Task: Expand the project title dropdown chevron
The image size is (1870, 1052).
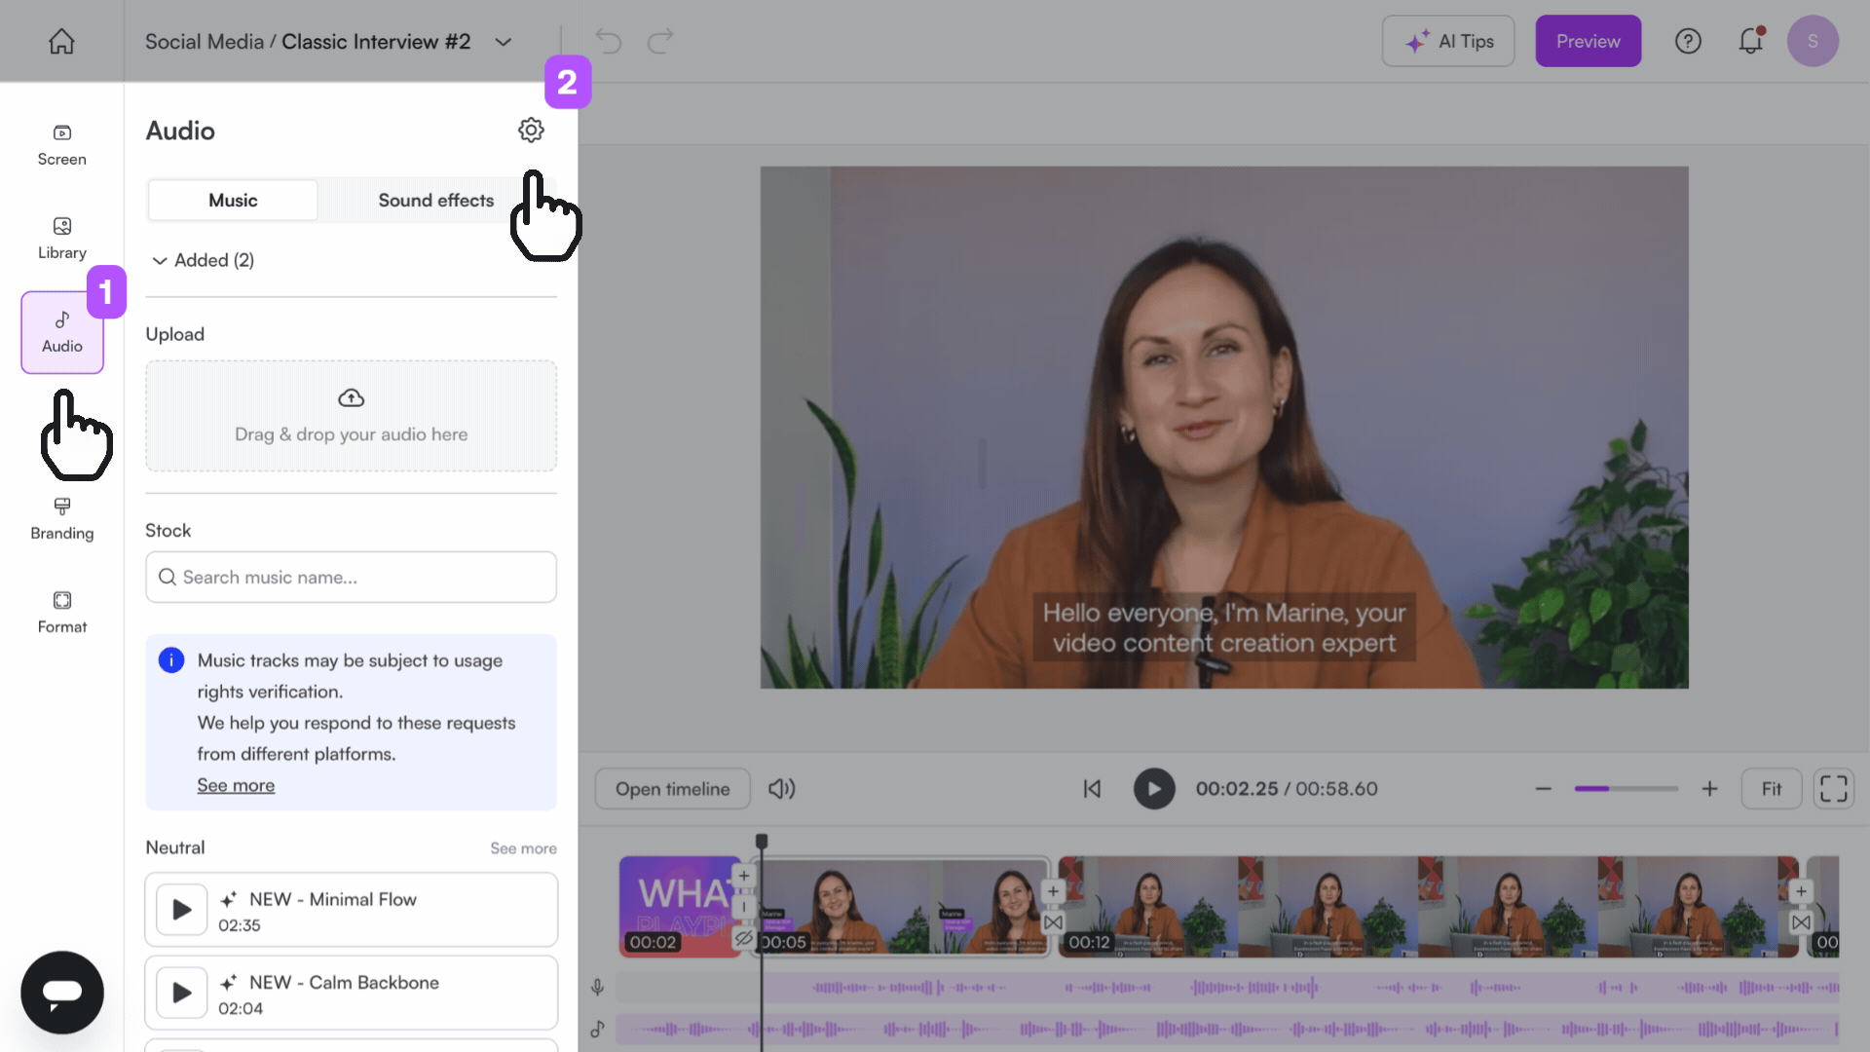Action: 503,42
